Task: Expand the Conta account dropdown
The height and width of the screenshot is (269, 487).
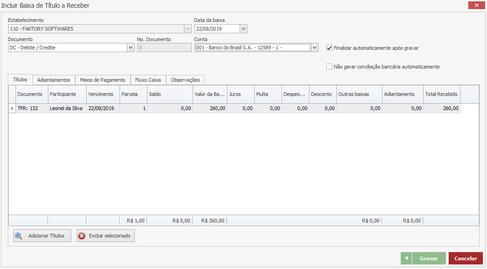Action: 314,47
